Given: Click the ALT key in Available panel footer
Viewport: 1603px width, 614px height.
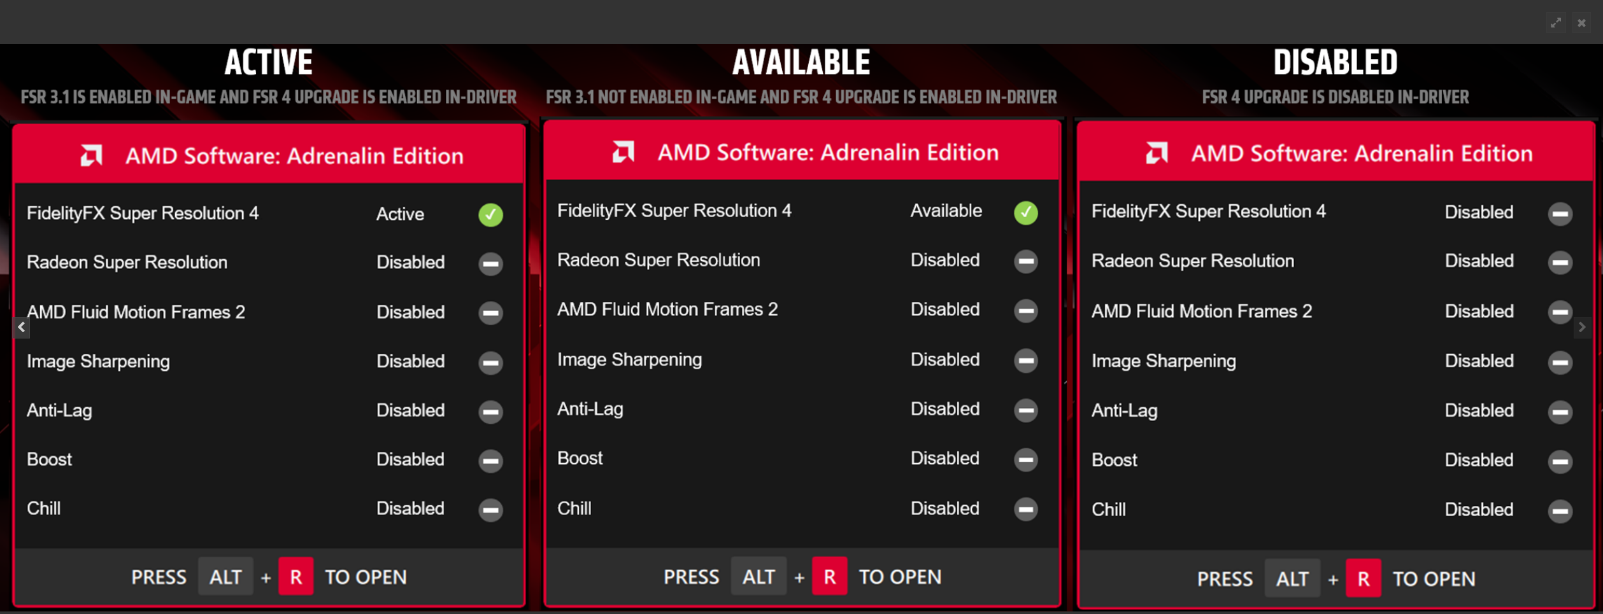Looking at the screenshot, I should point(759,576).
